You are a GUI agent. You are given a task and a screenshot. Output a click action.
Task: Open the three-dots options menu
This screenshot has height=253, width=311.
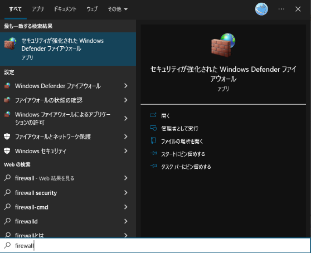tap(281, 9)
